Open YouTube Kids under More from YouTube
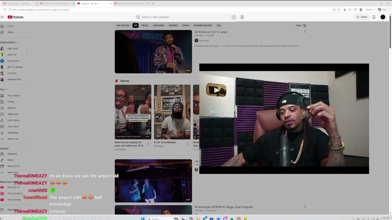 14,200
